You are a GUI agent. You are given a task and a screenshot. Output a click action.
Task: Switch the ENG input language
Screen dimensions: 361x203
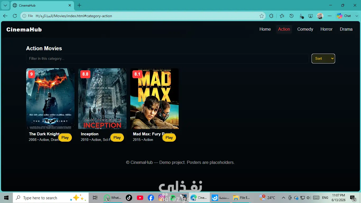tap(325, 198)
